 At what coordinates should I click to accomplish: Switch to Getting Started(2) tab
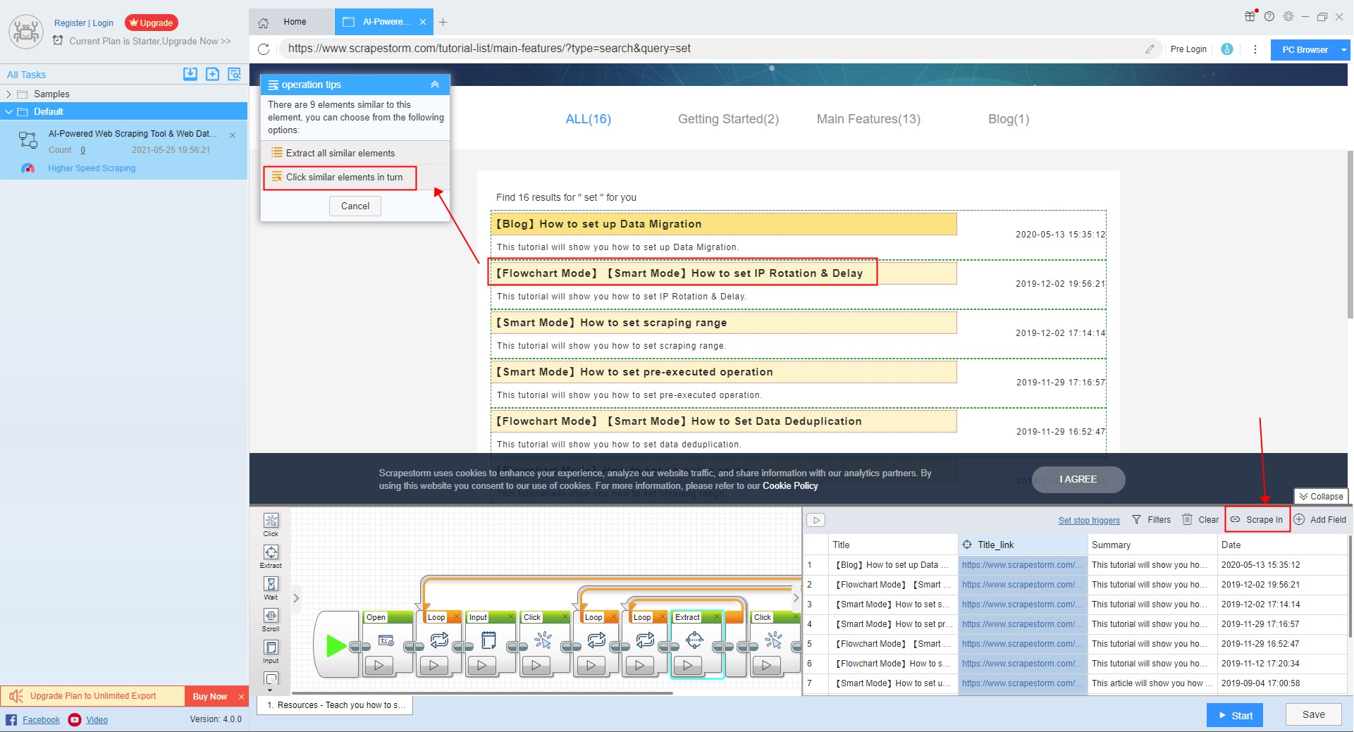728,119
